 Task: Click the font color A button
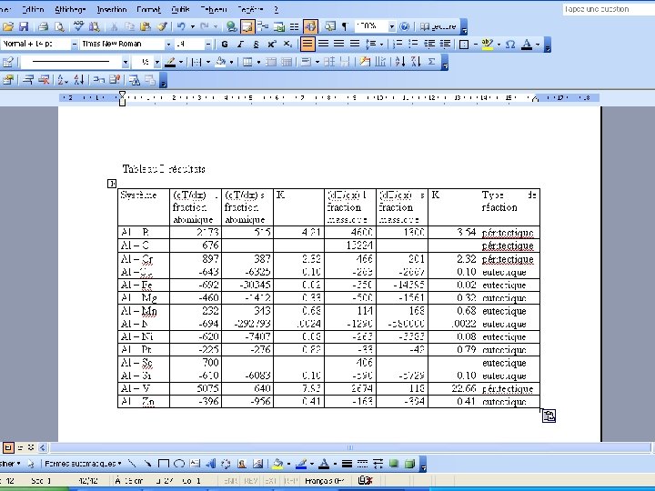pyautogui.click(x=527, y=44)
